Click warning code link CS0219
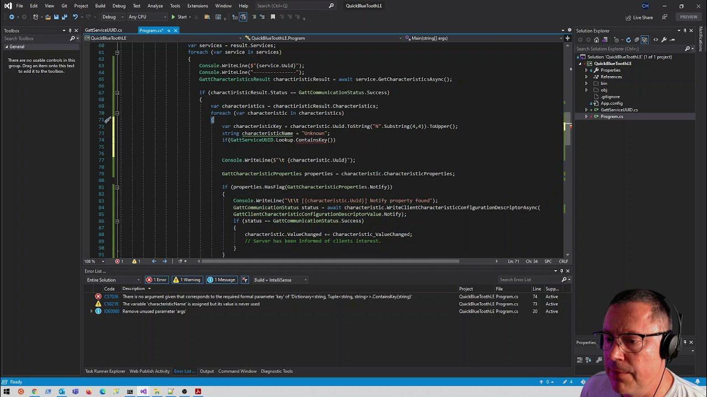 [x=111, y=304]
